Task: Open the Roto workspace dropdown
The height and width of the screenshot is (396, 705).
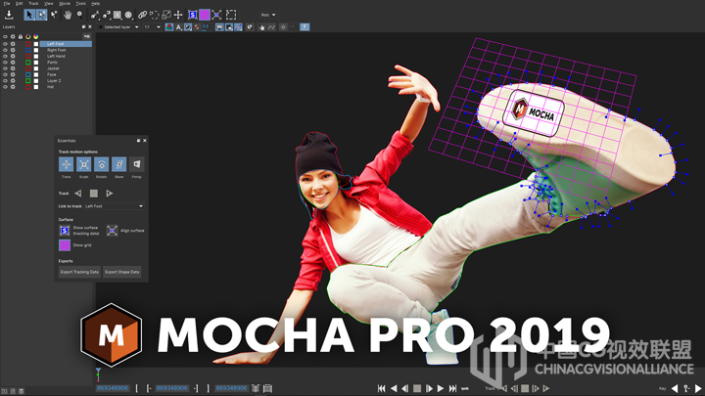Action: [268, 15]
